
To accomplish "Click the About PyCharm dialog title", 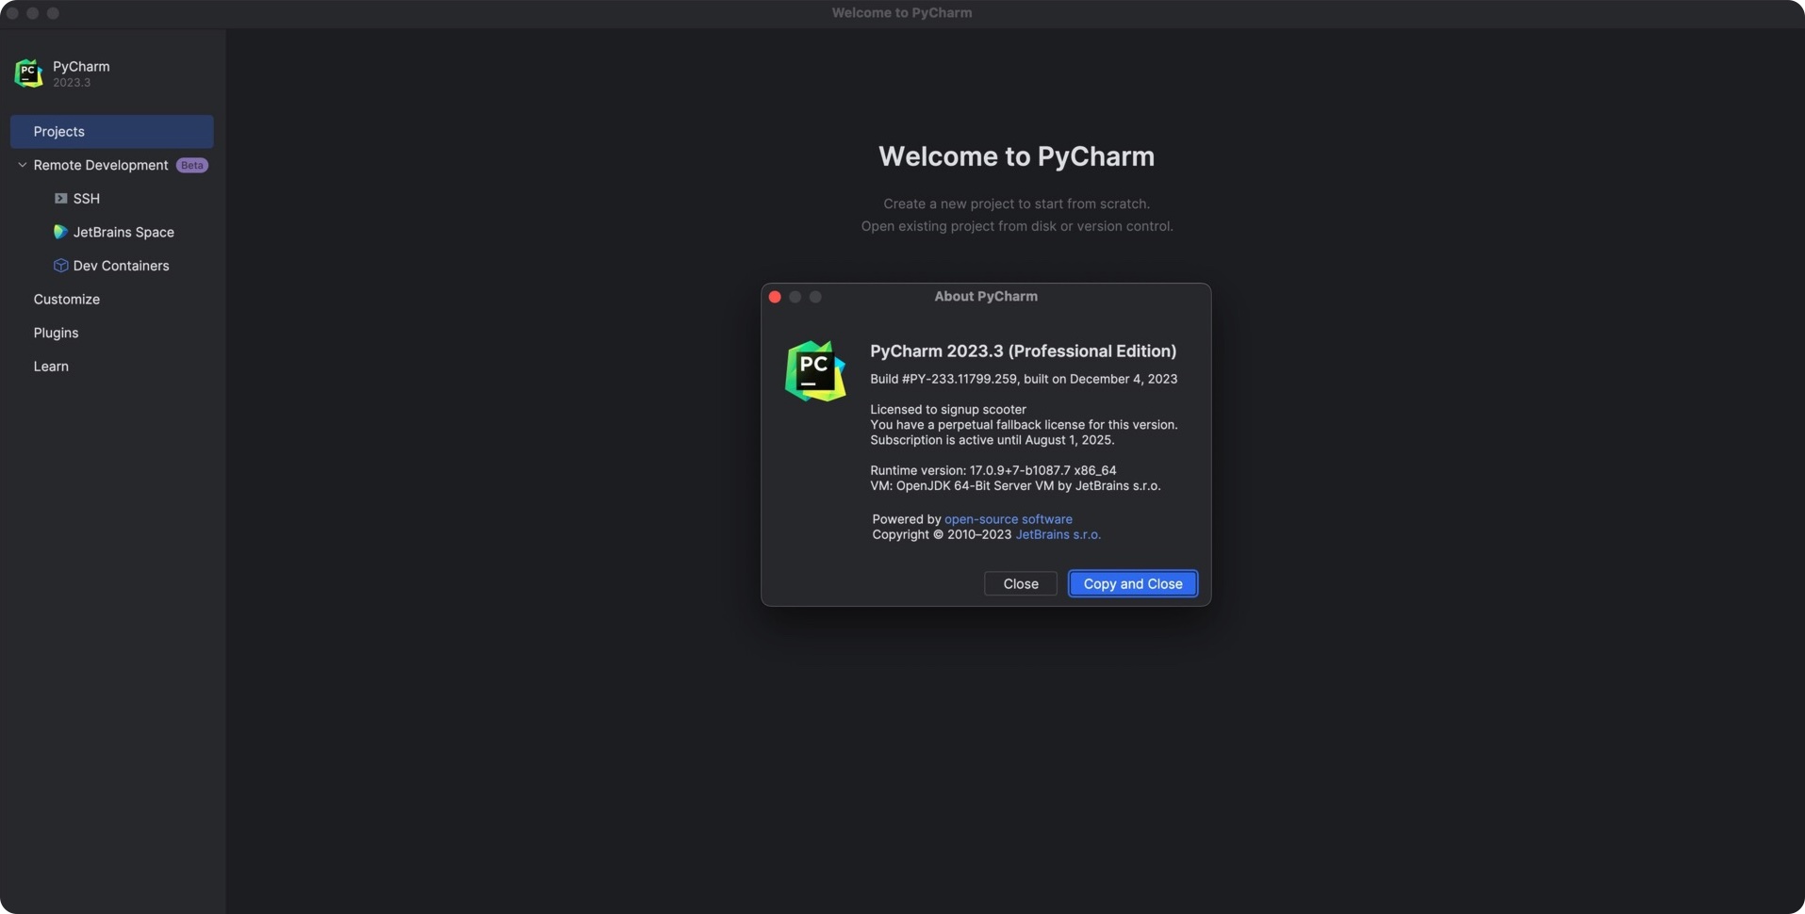I will 986,296.
